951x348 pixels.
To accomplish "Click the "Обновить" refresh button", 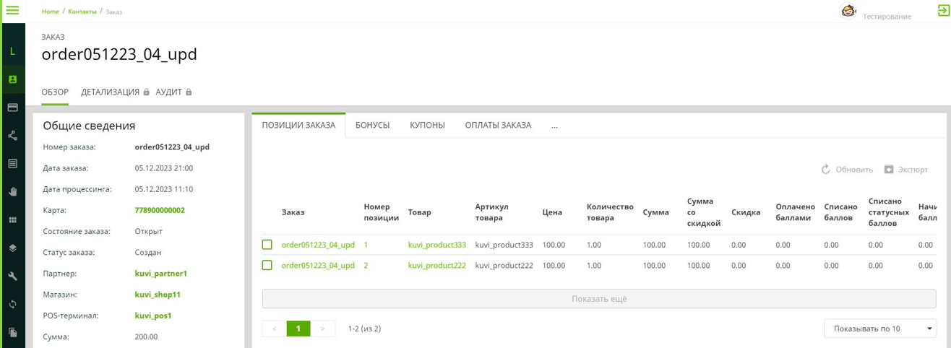I will (x=847, y=170).
